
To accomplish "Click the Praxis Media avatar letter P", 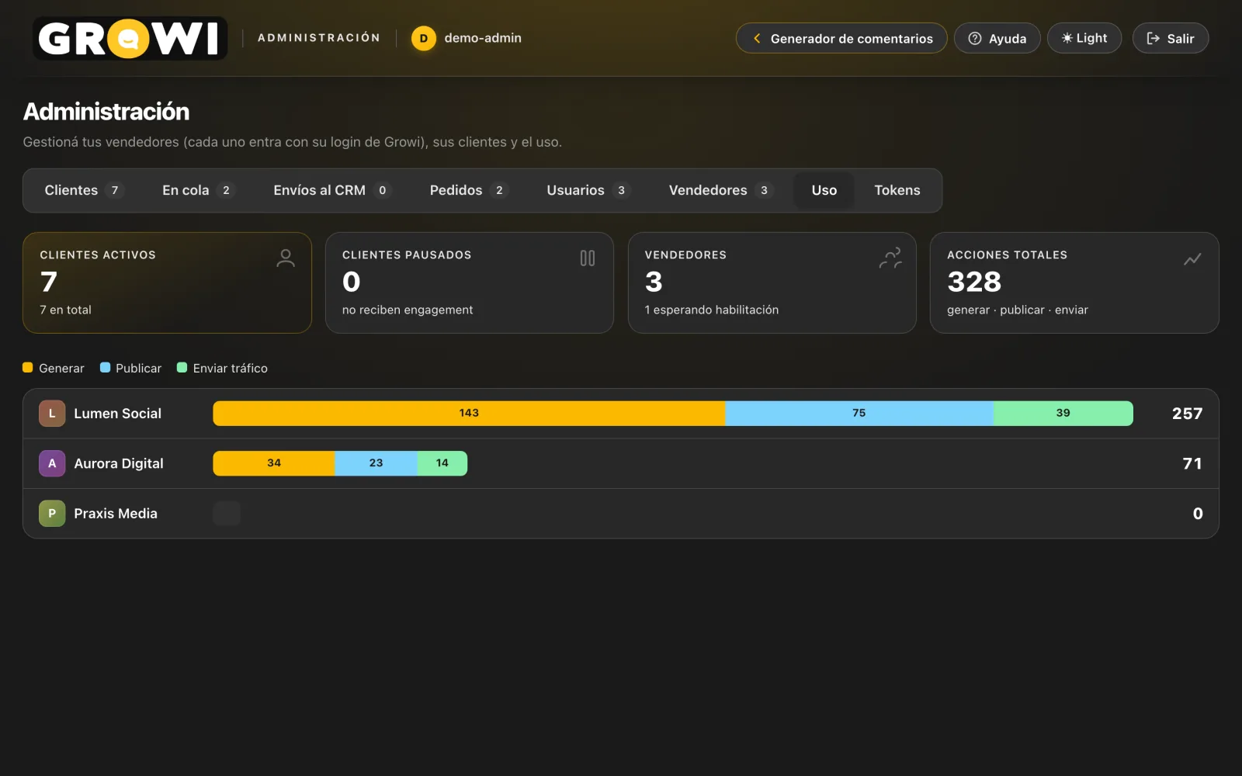I will (x=52, y=513).
